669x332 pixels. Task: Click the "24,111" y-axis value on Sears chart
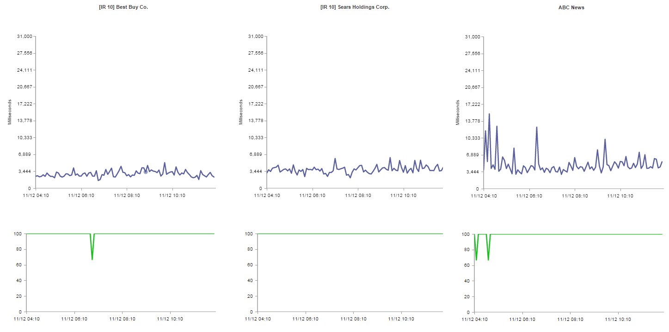tap(256, 70)
